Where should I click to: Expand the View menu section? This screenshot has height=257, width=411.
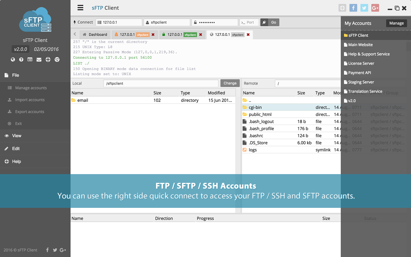[x=35, y=136]
